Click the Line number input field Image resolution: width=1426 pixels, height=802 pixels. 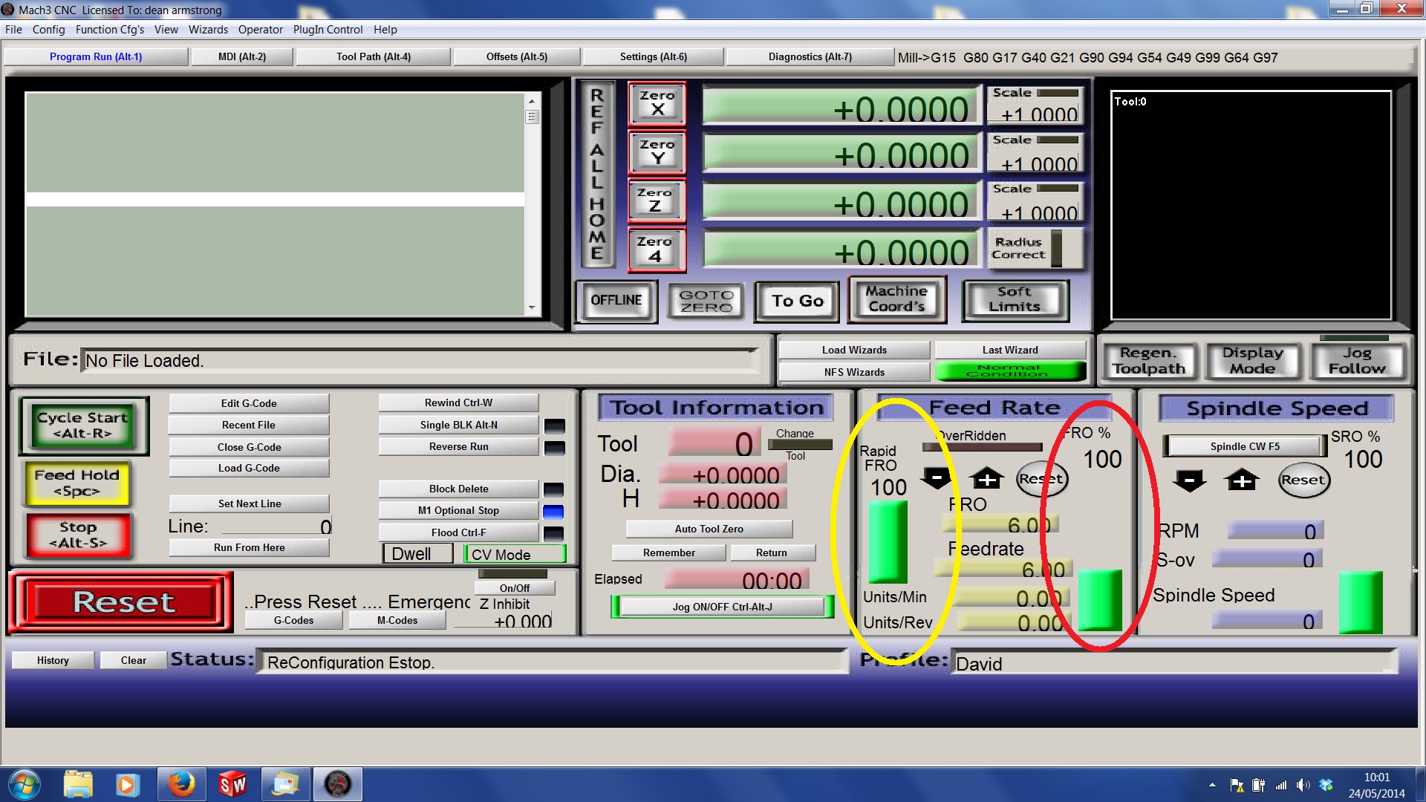[276, 526]
